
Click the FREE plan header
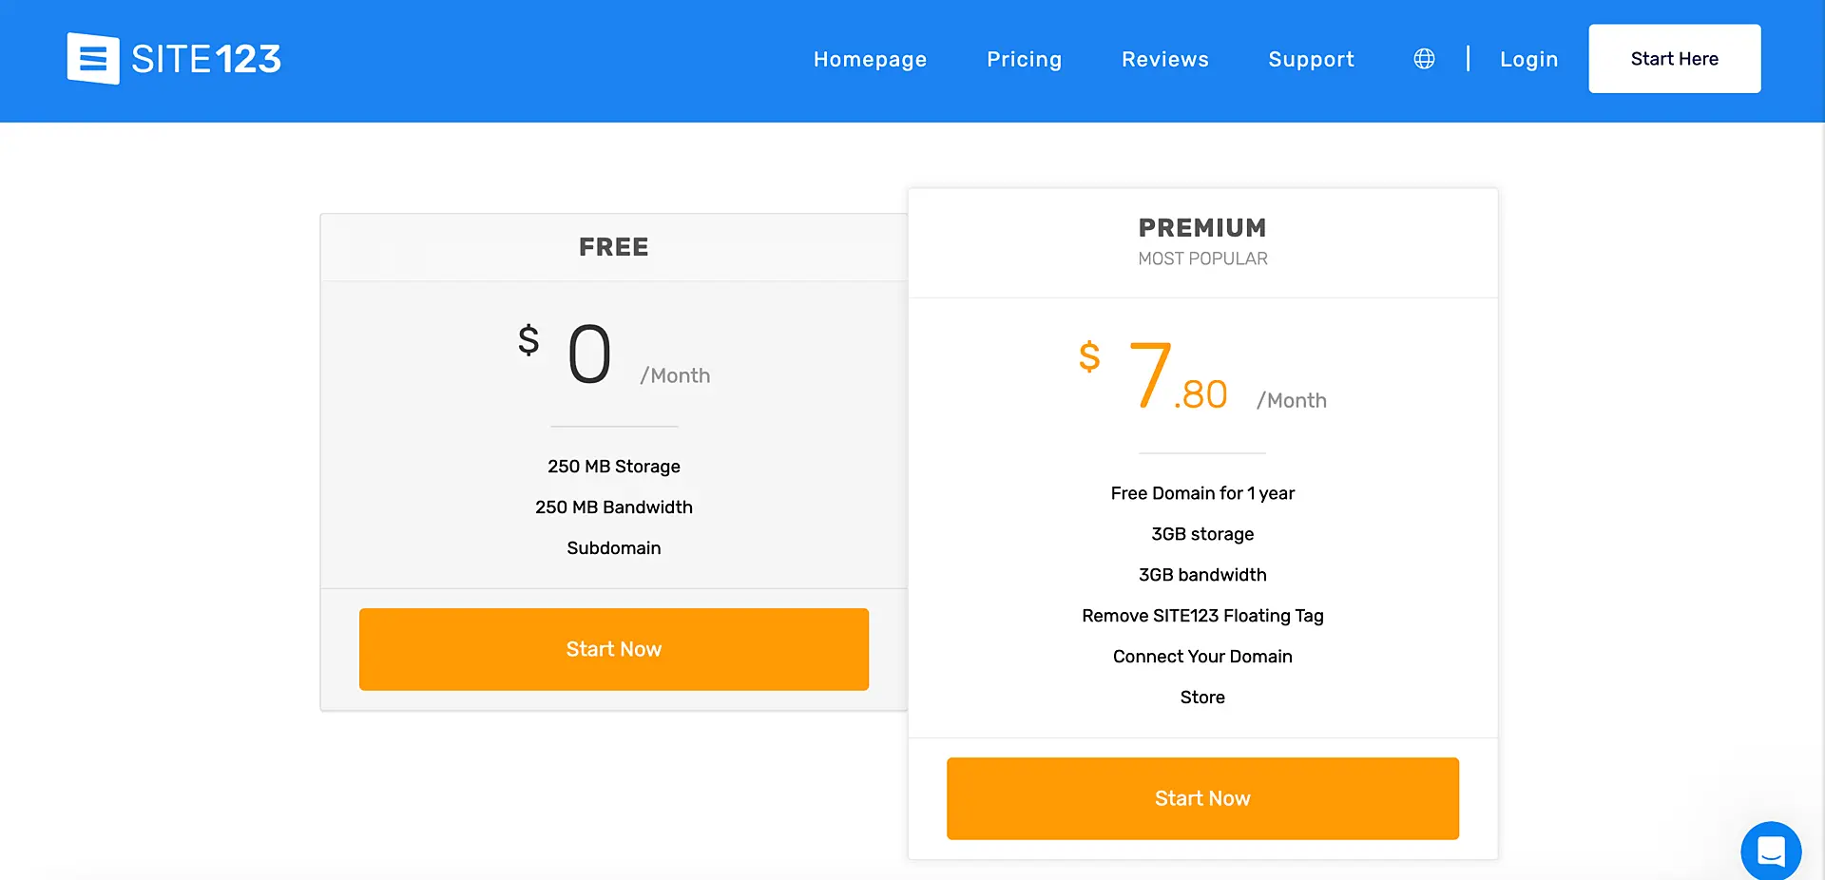613,246
